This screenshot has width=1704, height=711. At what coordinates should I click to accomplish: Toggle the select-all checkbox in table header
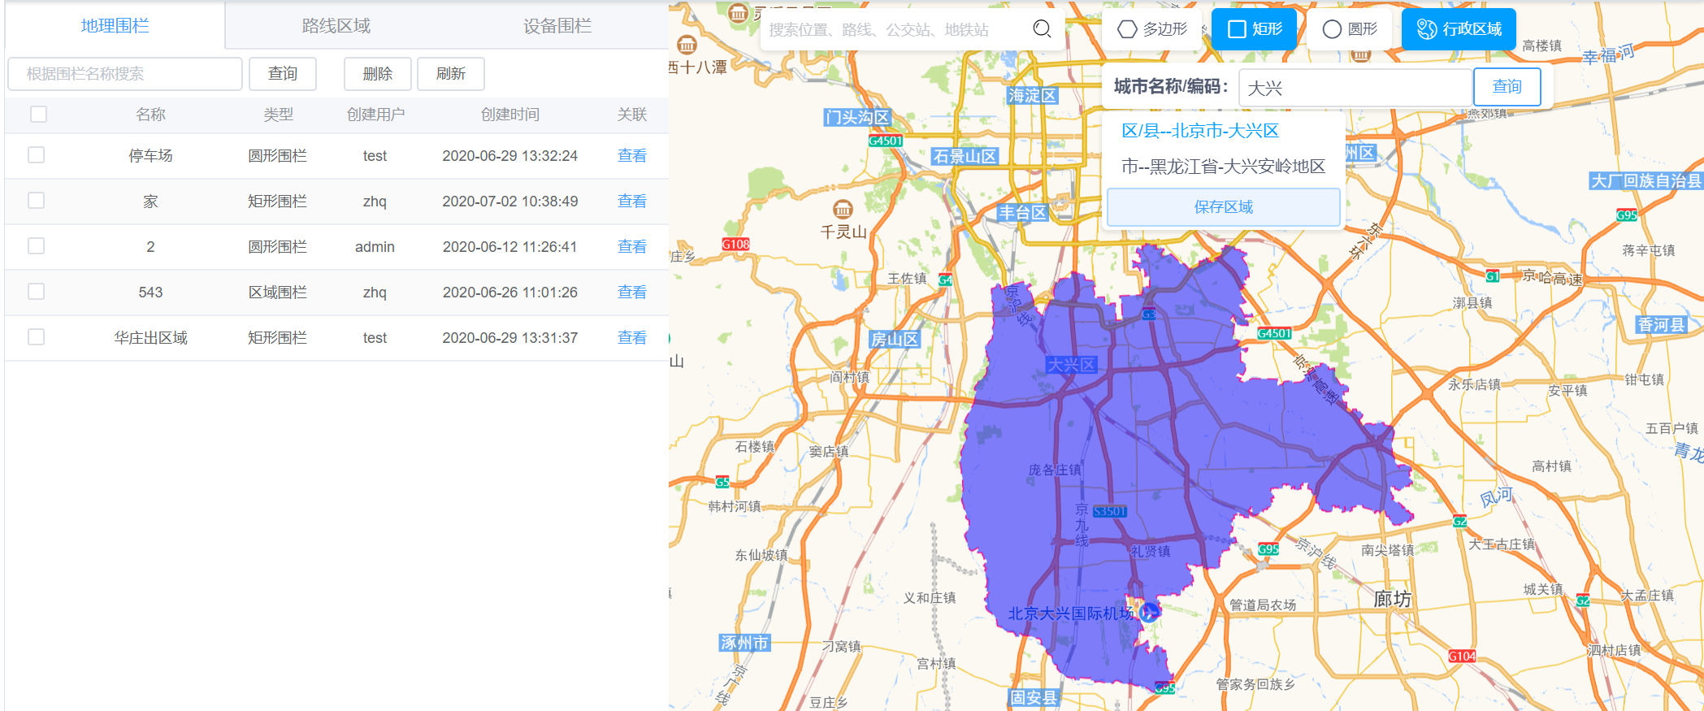tap(38, 115)
